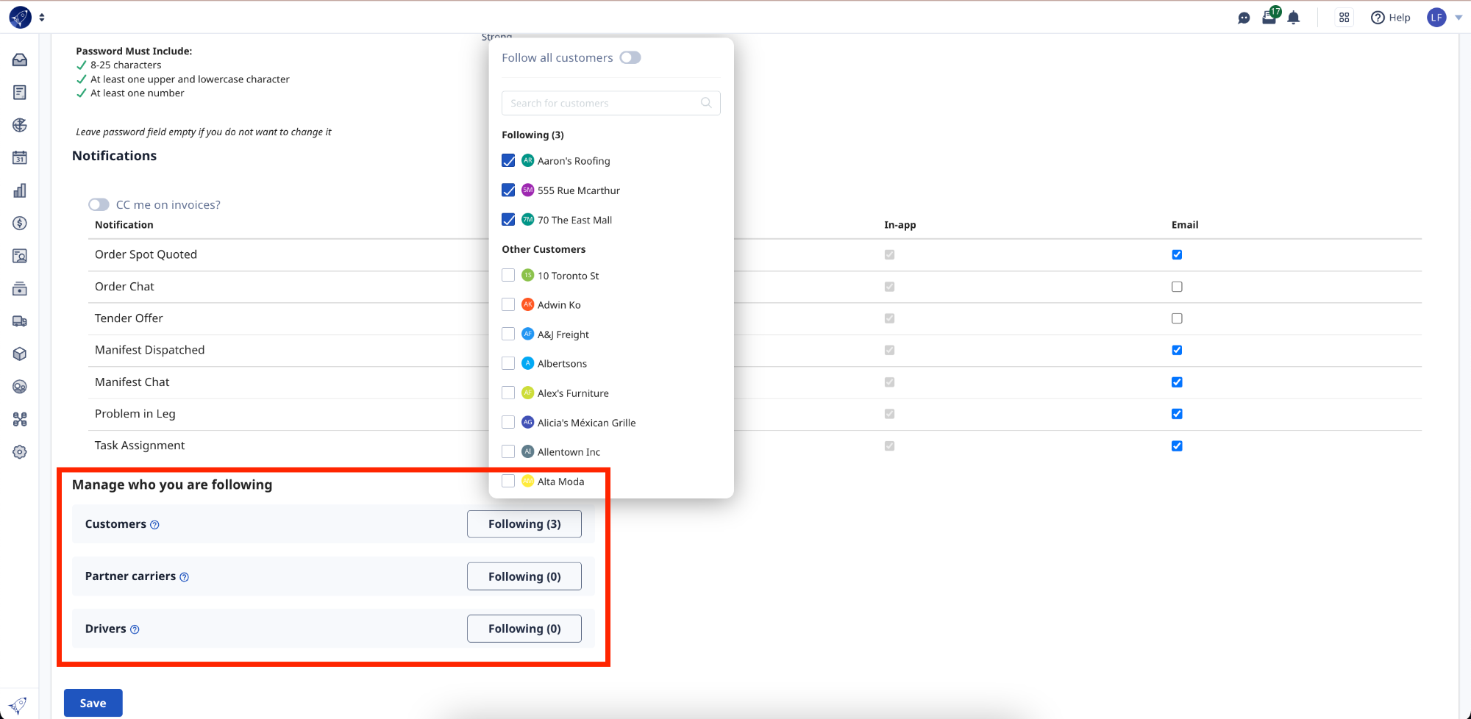
Task: Open the package box sidebar icon
Action: point(20,354)
